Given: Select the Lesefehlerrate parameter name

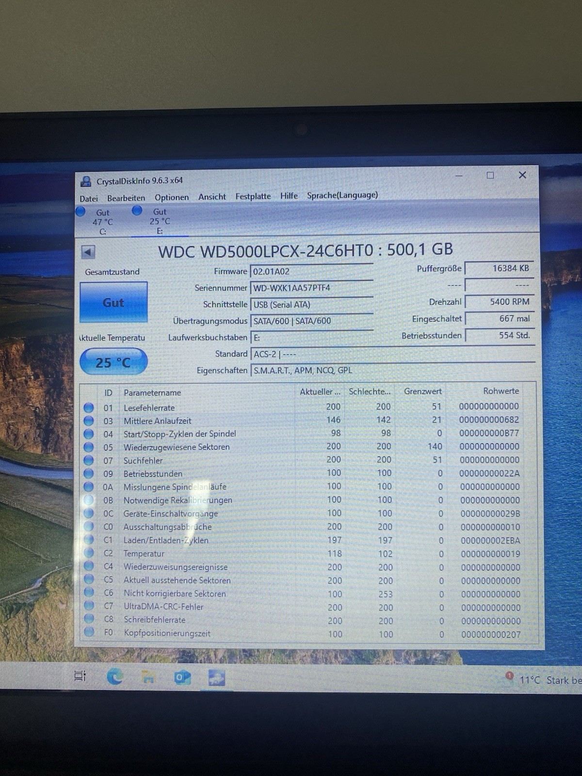Looking at the screenshot, I should pos(149,408).
